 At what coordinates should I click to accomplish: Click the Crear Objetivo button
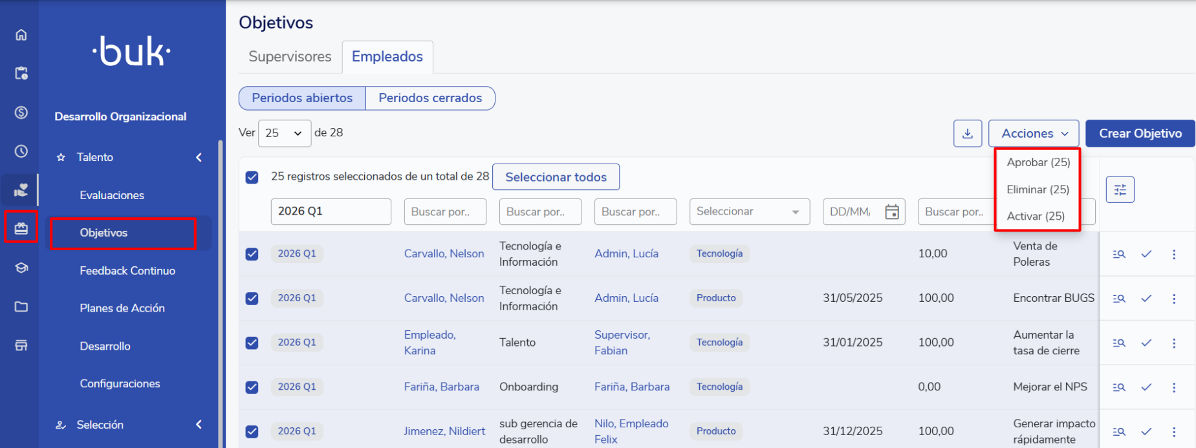coord(1140,133)
